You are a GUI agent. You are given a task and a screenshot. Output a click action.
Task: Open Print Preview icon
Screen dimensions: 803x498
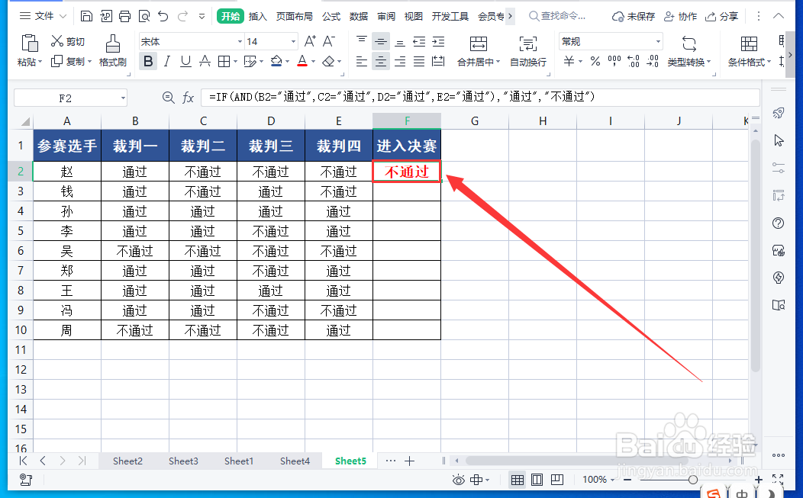(144, 16)
